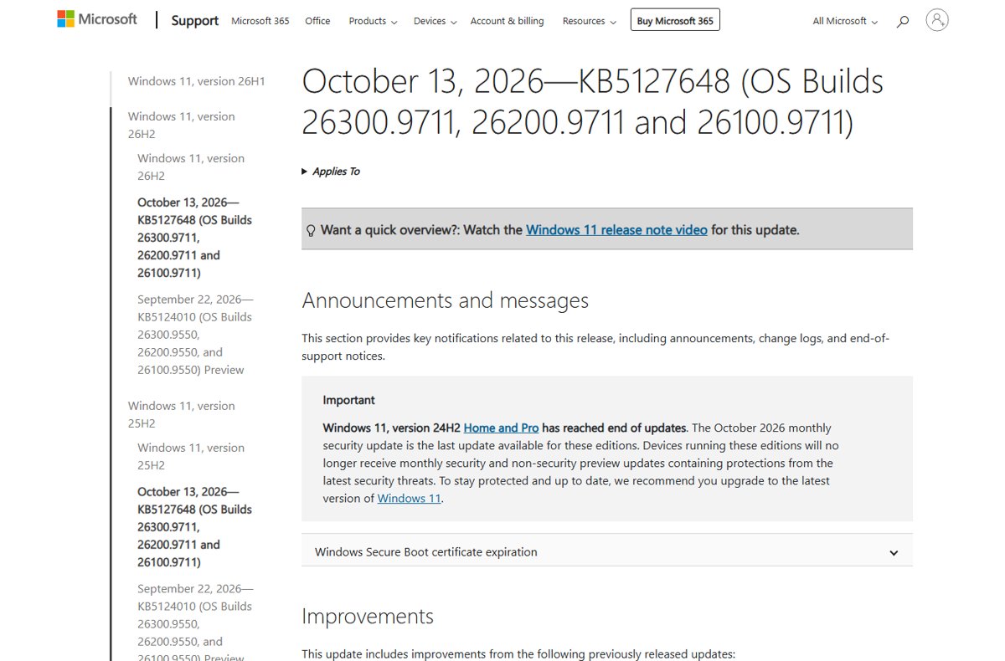Expand Windows Secure Boot certificate expiration section

(606, 552)
